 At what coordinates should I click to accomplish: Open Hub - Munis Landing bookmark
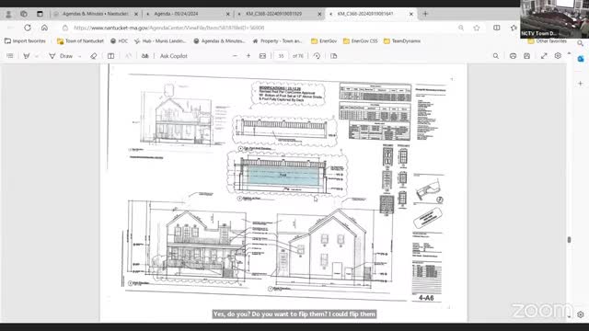159,40
